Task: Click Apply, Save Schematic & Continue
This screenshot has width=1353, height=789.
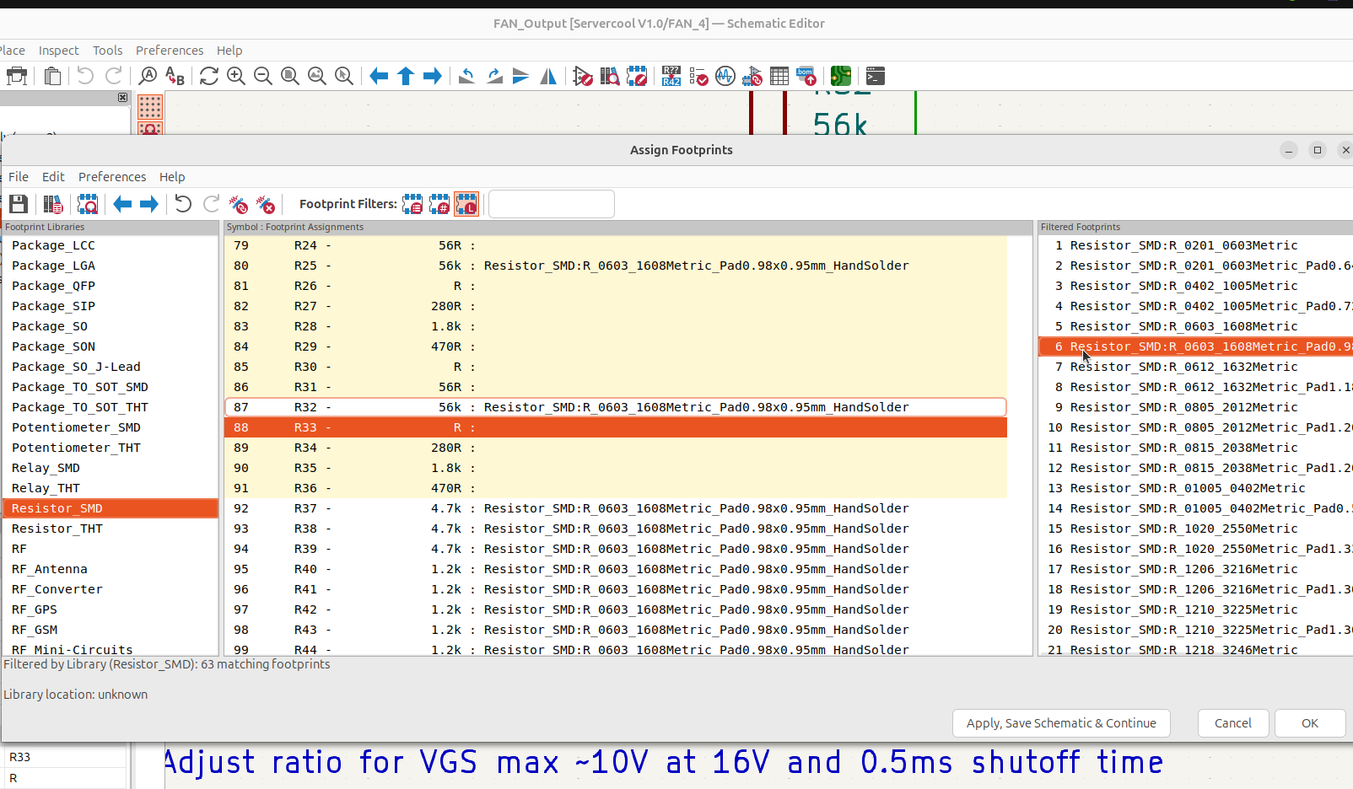Action: [x=1061, y=723]
